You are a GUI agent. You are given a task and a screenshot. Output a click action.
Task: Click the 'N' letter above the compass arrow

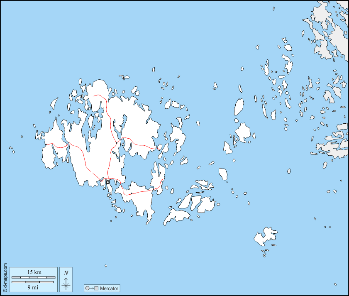[66, 273]
